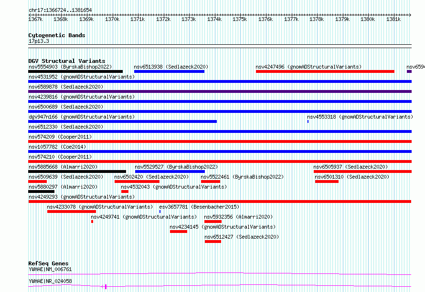425x292 pixels.
Task: Select the nsv6513938 (Sedlazeck2020) variant label
Action: click(x=171, y=67)
